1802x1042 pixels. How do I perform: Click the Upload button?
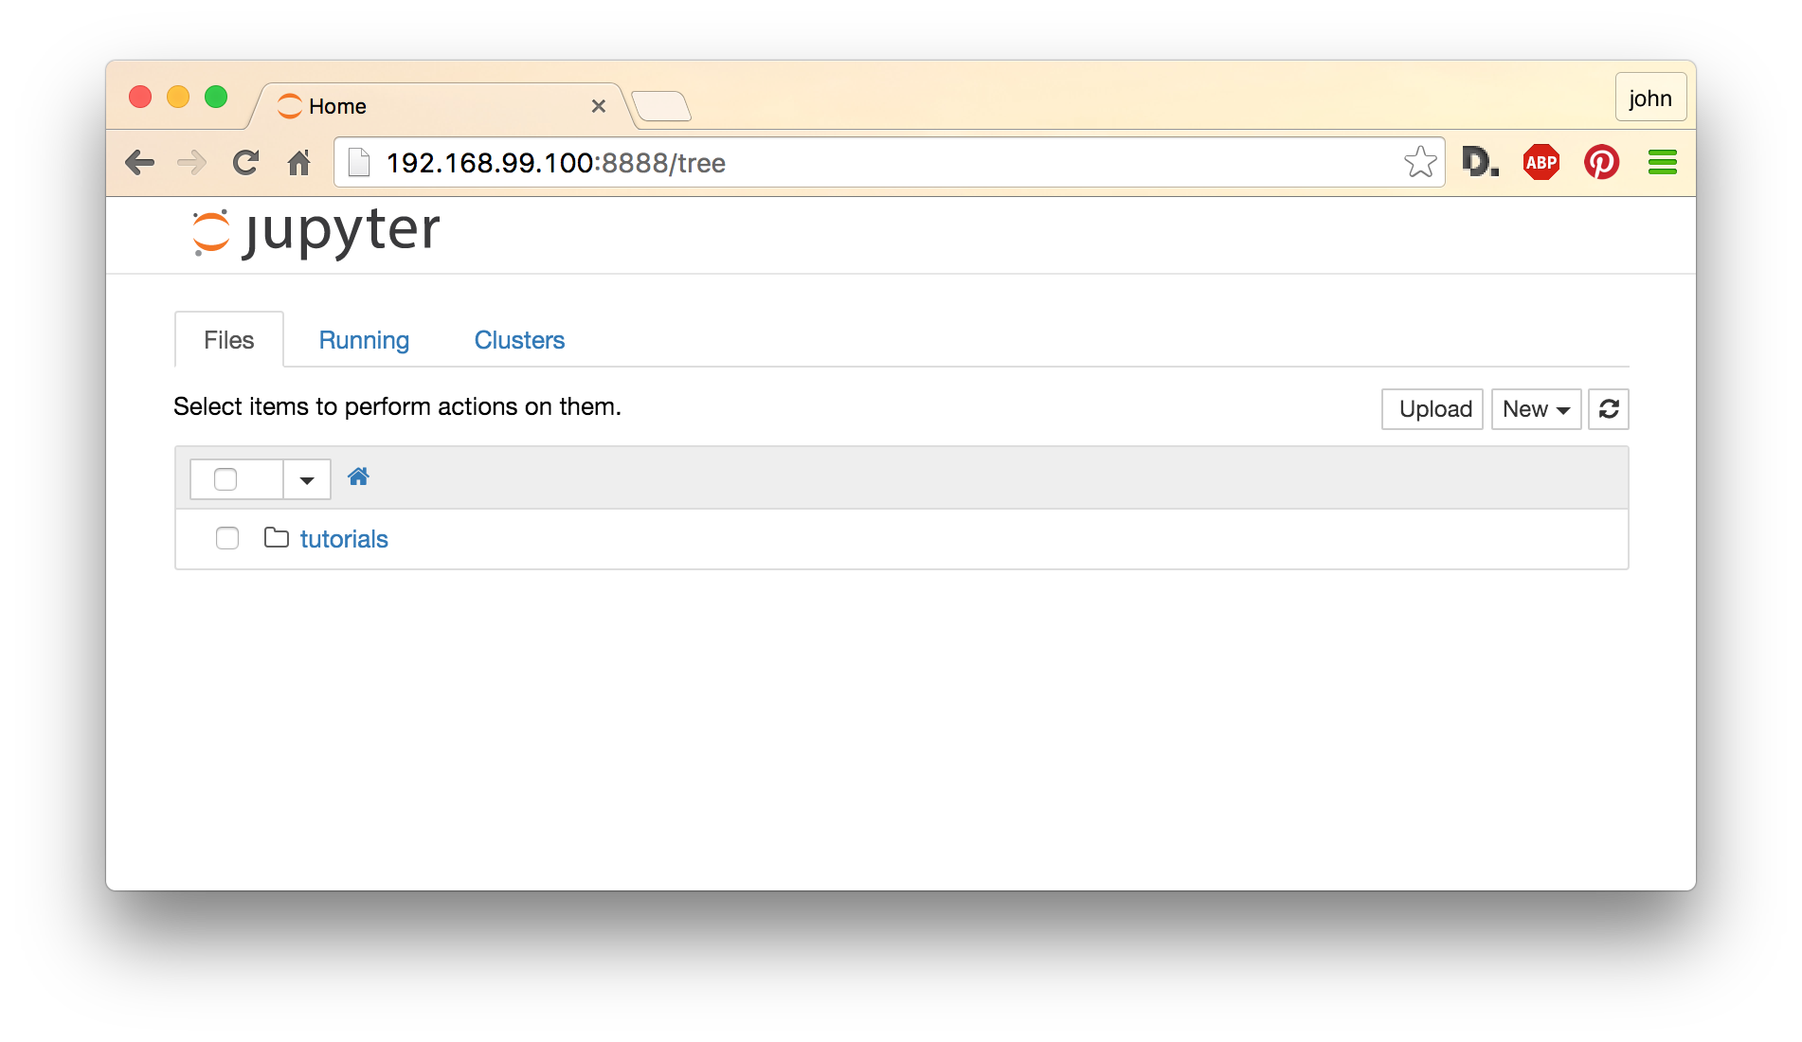click(1433, 409)
